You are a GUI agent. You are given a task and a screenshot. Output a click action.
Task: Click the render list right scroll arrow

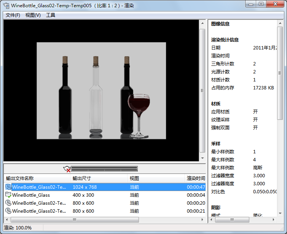point(202,220)
